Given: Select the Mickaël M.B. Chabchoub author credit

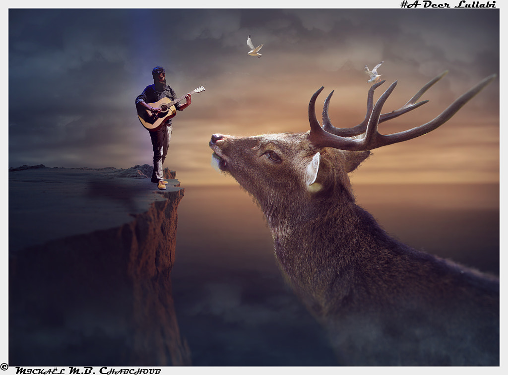Looking at the screenshot, I should [x=88, y=370].
